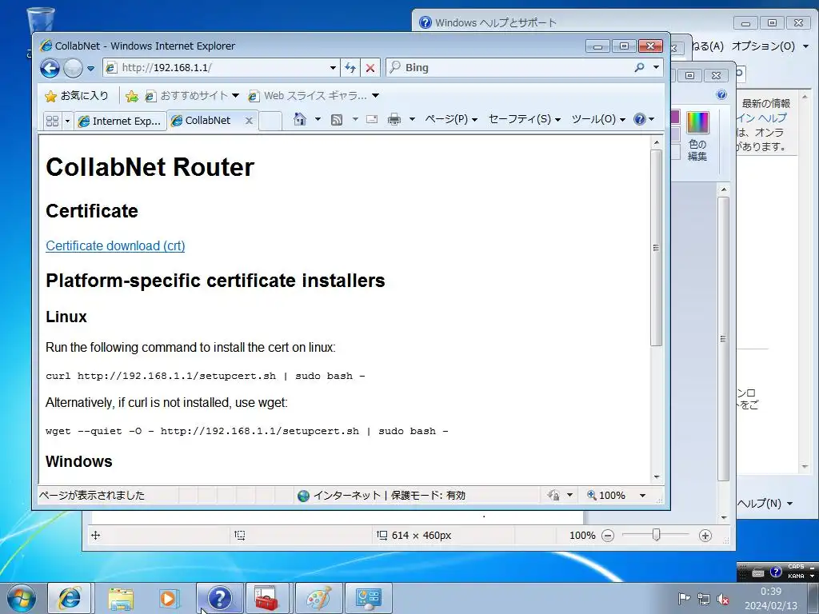Click 色の編集 edit colors button in Paint
This screenshot has height=614, width=819.
(697, 136)
